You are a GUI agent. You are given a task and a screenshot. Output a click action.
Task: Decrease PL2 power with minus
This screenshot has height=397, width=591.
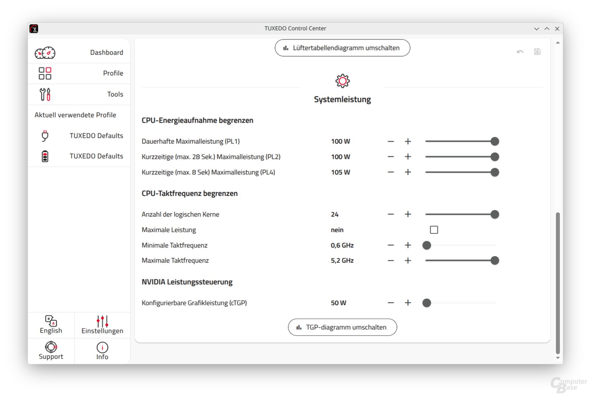tap(391, 157)
